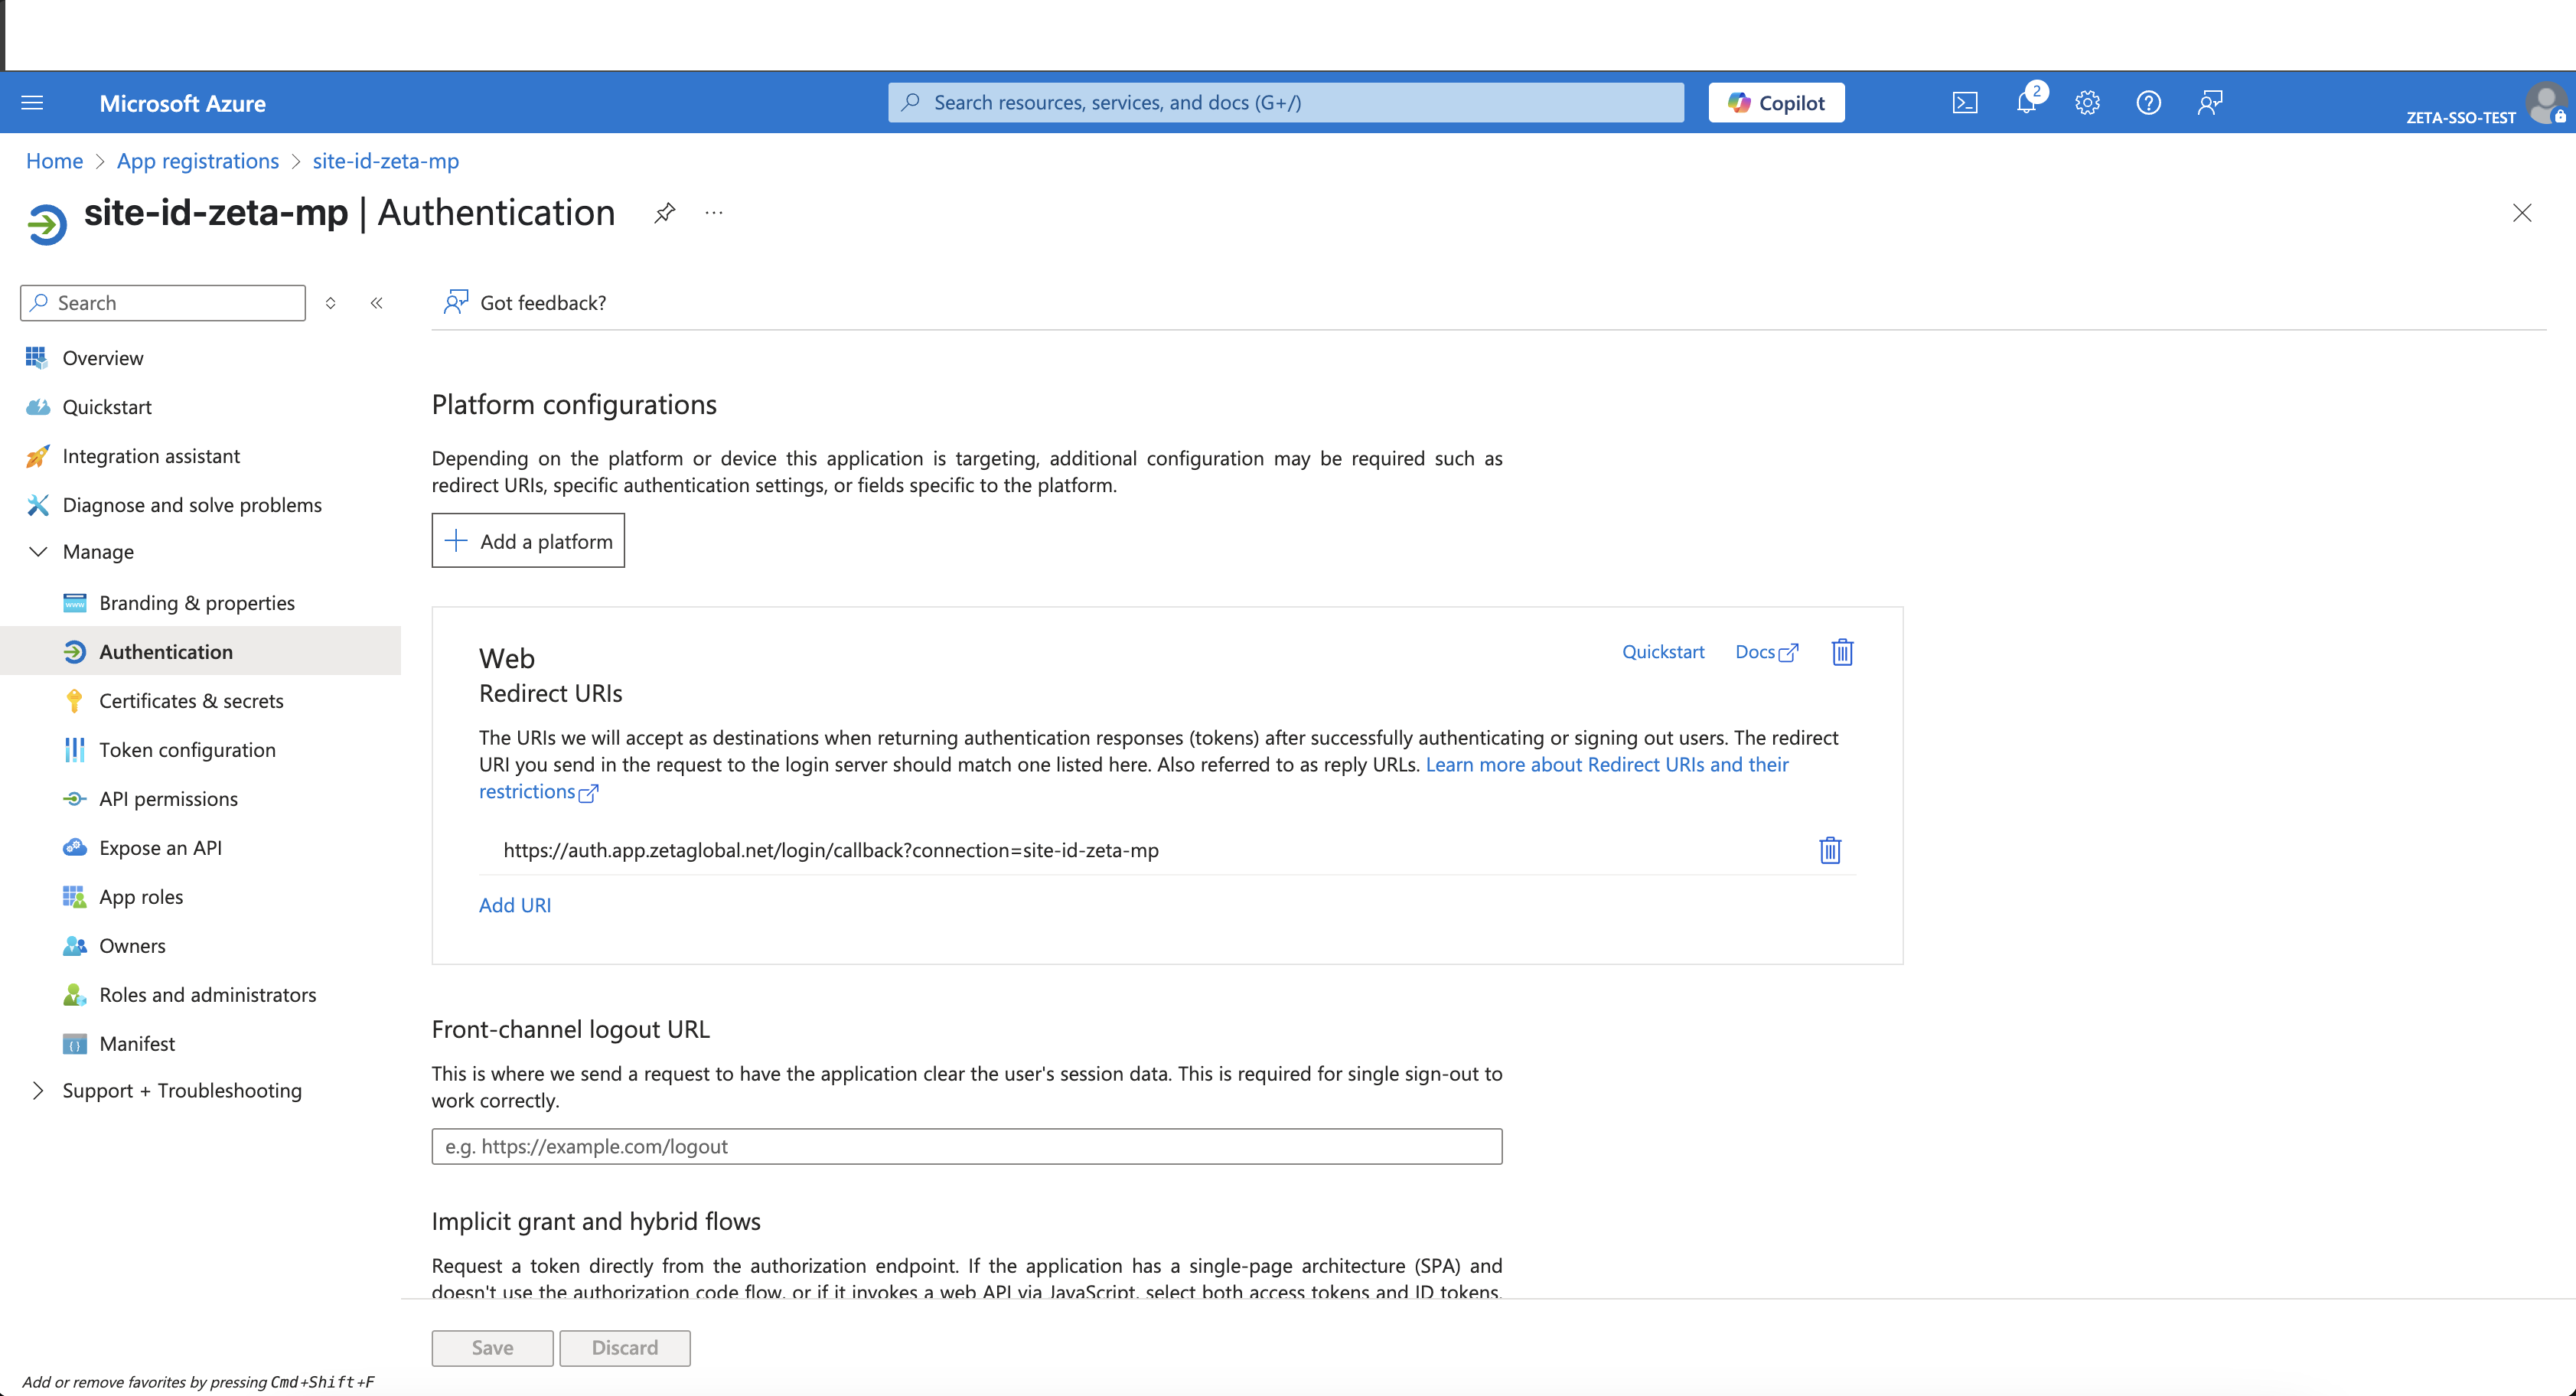Click the Add URI link
This screenshot has height=1396, width=2576.
coord(515,904)
